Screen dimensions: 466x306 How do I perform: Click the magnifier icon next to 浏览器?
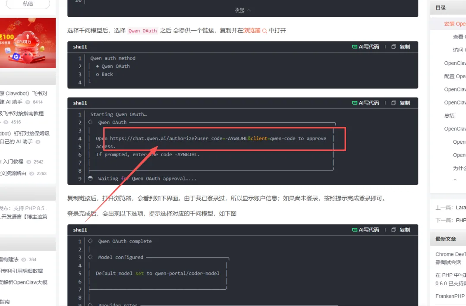(x=264, y=31)
